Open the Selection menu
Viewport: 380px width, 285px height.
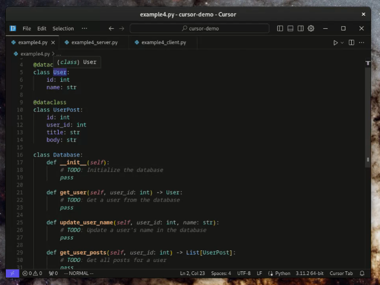pos(63,28)
